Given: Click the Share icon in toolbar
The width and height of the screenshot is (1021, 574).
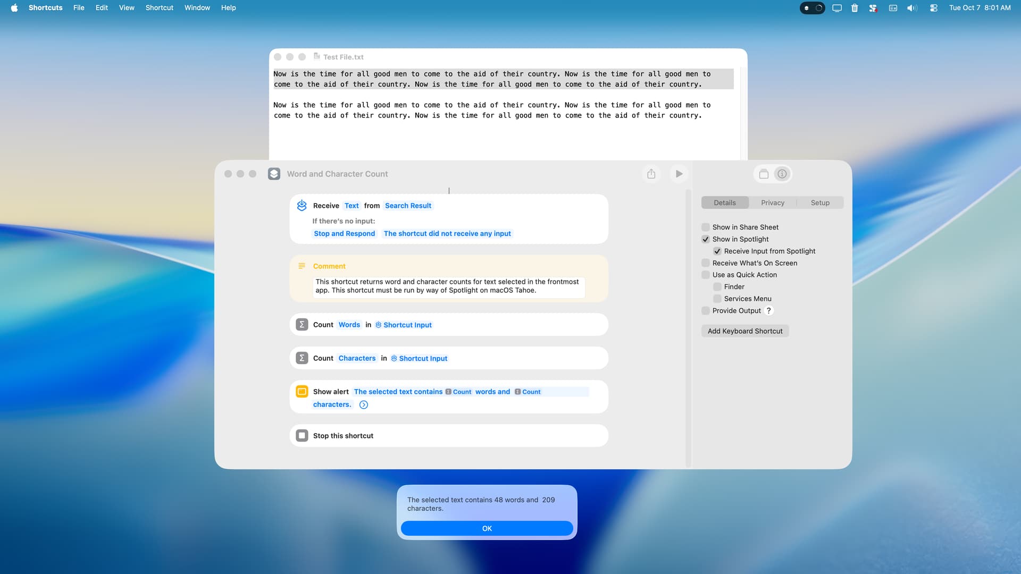Looking at the screenshot, I should [x=651, y=174].
